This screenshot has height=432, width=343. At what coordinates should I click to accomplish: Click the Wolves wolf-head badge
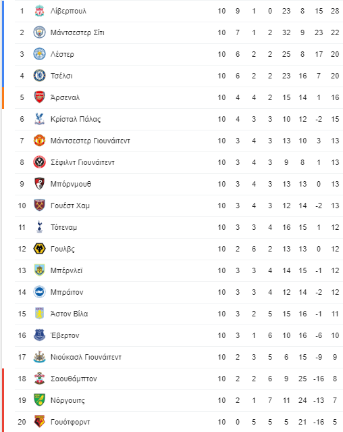[x=39, y=249]
